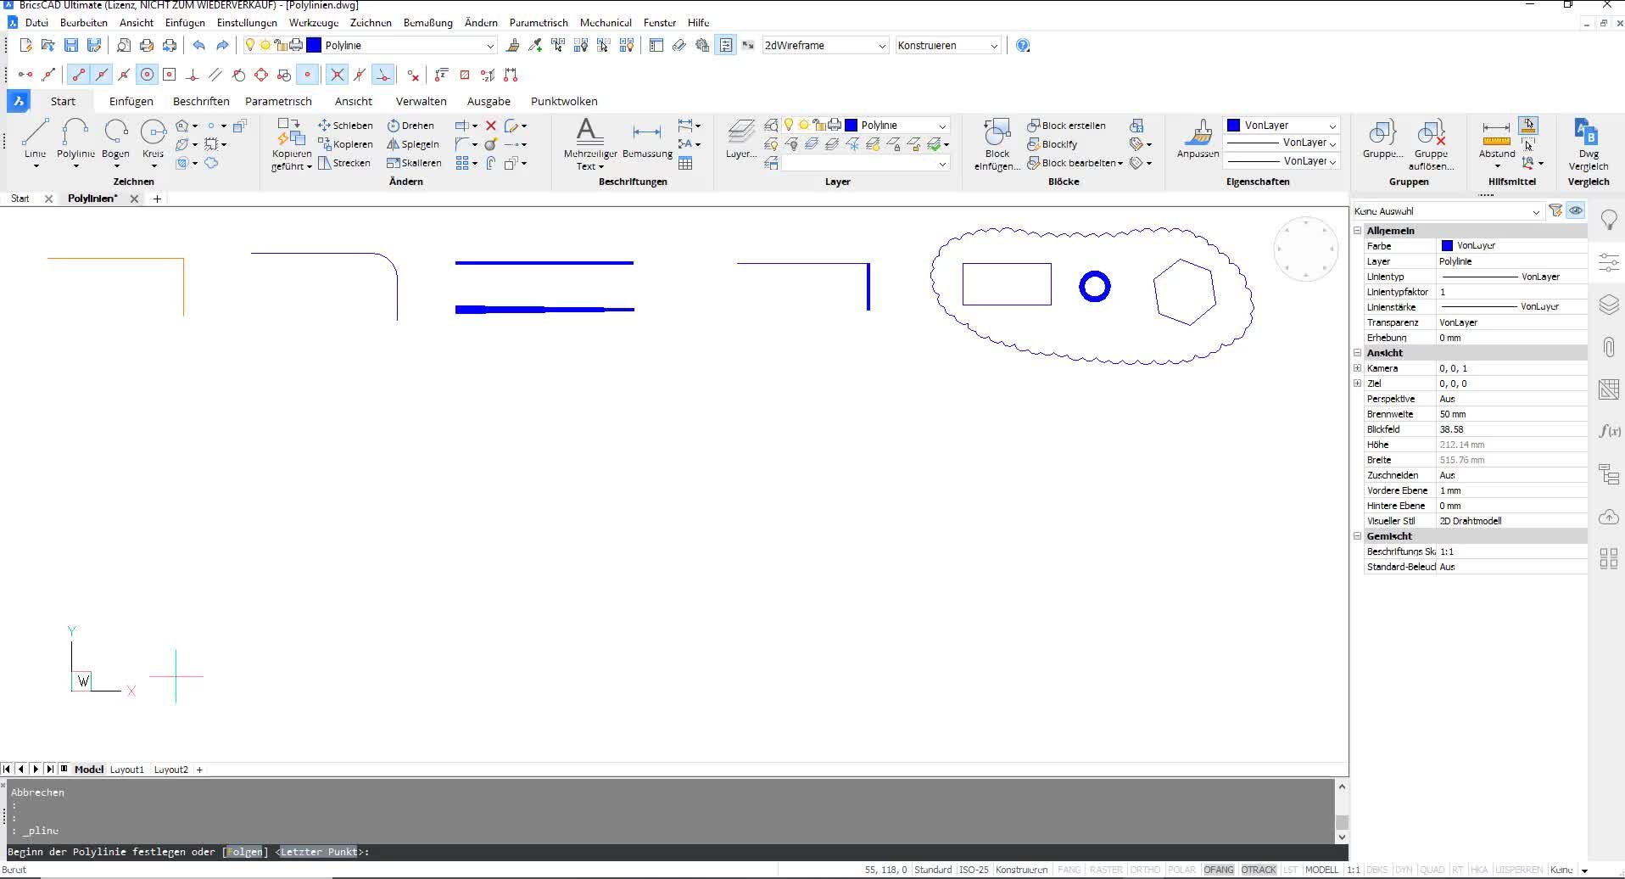Start the Bemaßung dimension tool
The width and height of the screenshot is (1625, 879).
tap(647, 139)
